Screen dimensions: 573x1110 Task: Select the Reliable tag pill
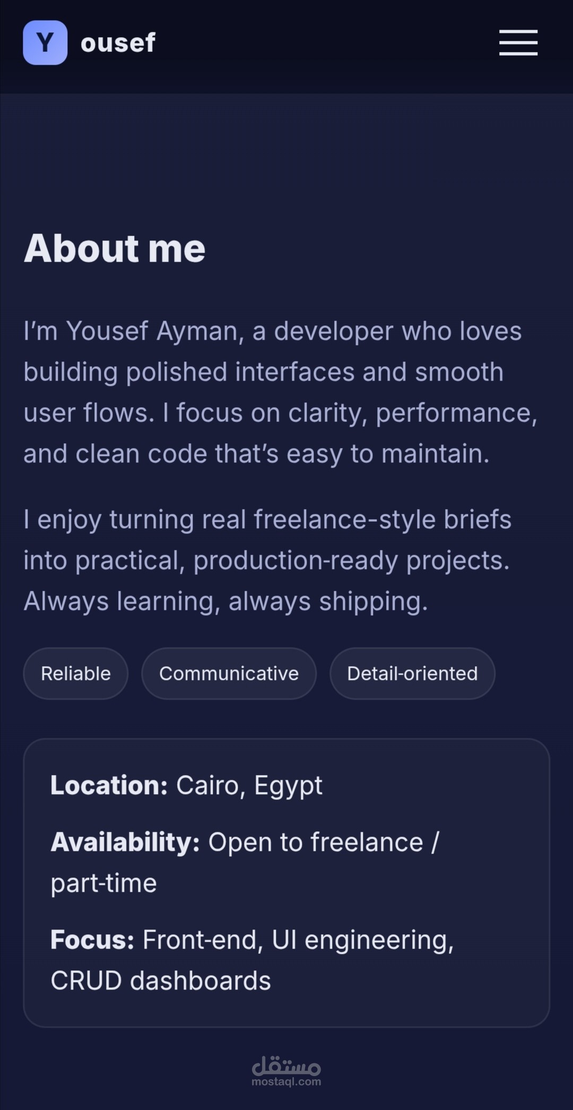[76, 673]
